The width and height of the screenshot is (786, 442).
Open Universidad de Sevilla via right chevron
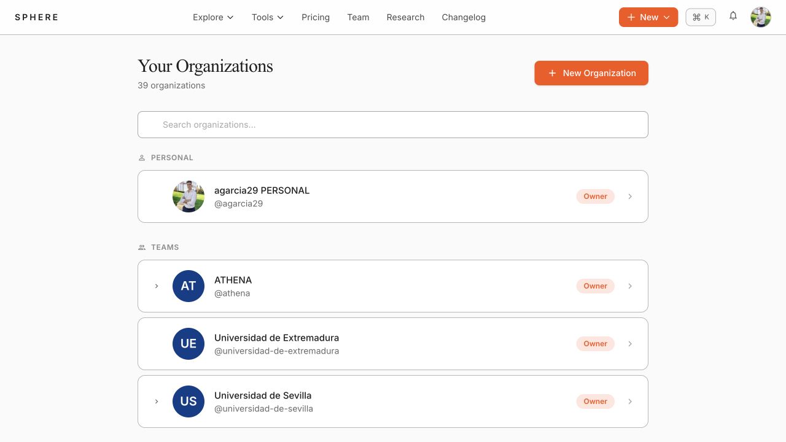(630, 401)
